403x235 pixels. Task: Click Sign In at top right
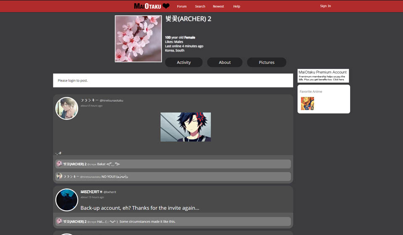[x=325, y=6]
